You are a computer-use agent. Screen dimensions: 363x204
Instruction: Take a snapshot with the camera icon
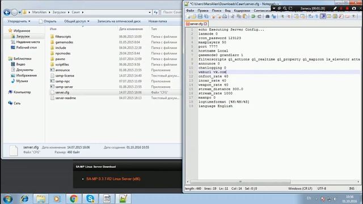(x=354, y=8)
